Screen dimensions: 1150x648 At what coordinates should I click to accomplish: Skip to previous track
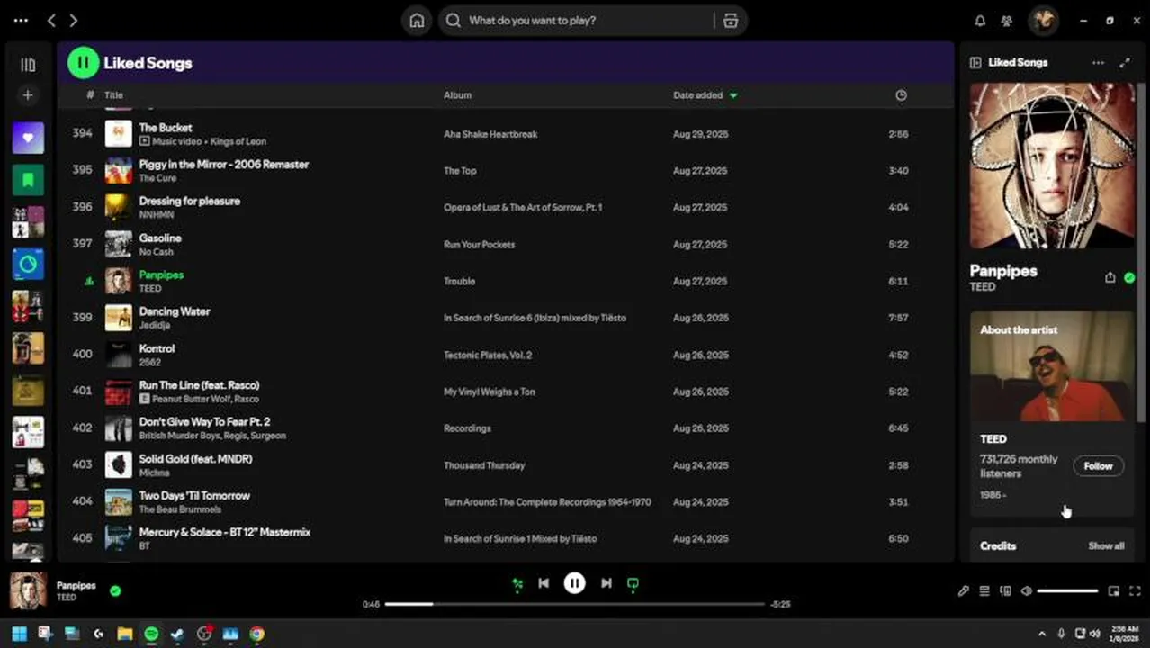point(544,583)
